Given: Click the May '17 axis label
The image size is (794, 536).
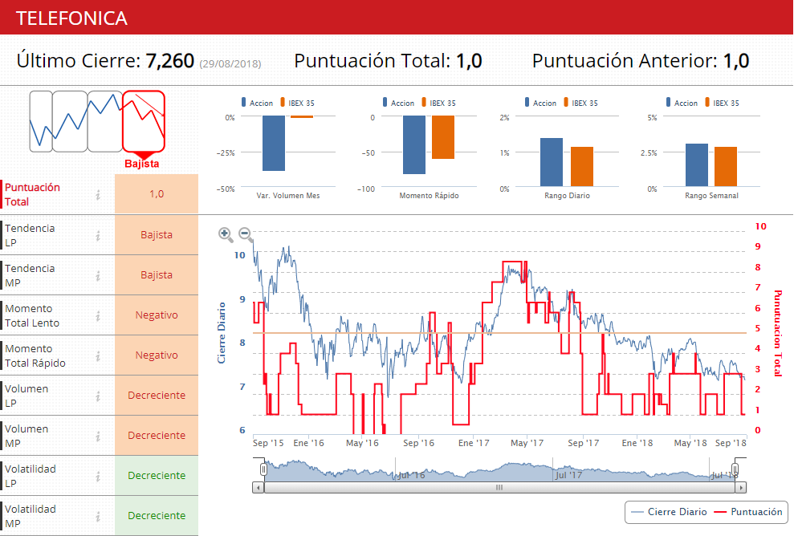Looking at the screenshot, I should point(527,443).
